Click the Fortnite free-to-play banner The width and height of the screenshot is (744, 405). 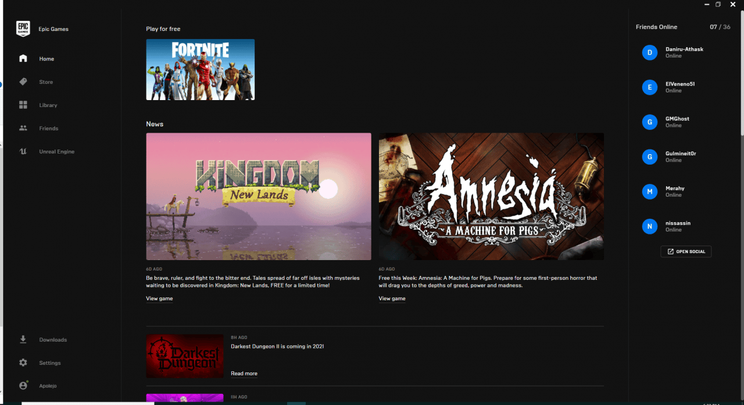point(200,69)
